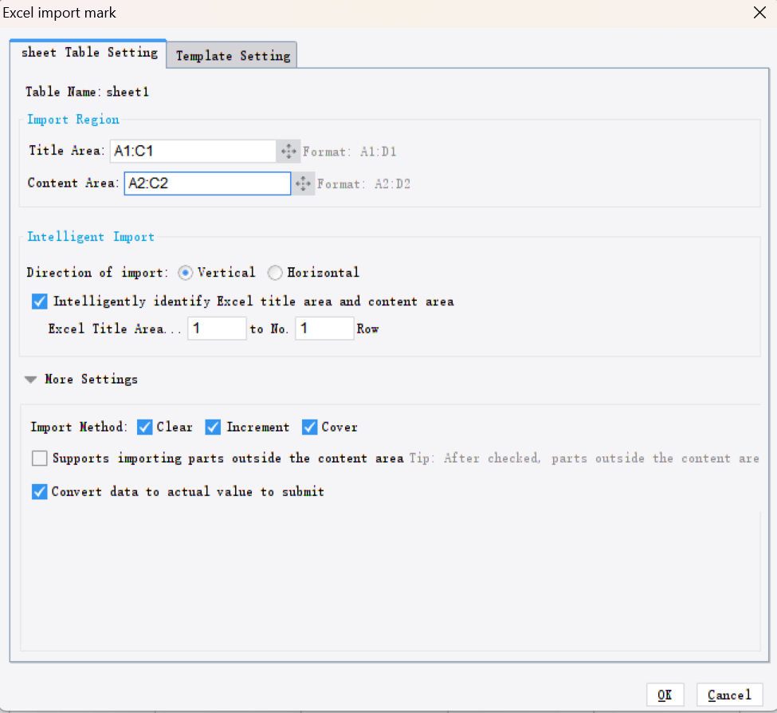Edit the Content Area input field
The height and width of the screenshot is (713, 777).
point(207,183)
